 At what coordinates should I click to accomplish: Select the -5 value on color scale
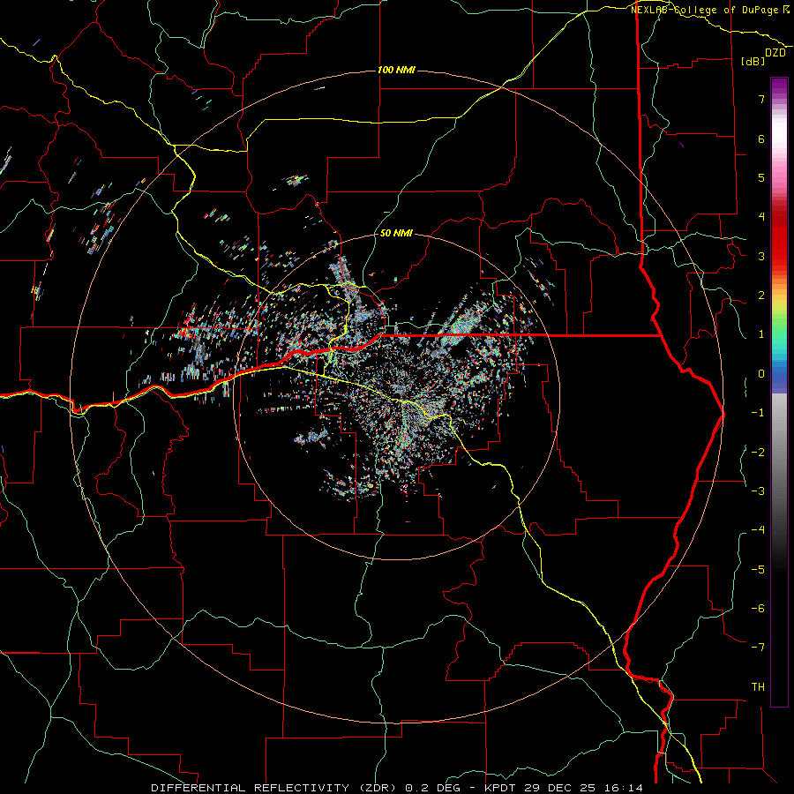(758, 570)
